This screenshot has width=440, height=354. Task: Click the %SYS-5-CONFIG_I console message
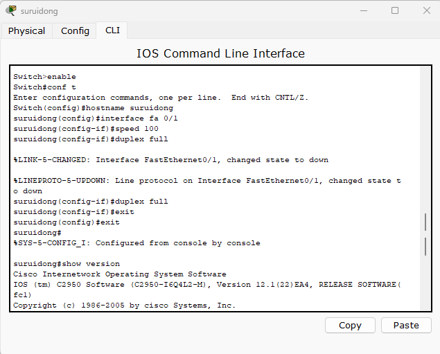point(137,243)
